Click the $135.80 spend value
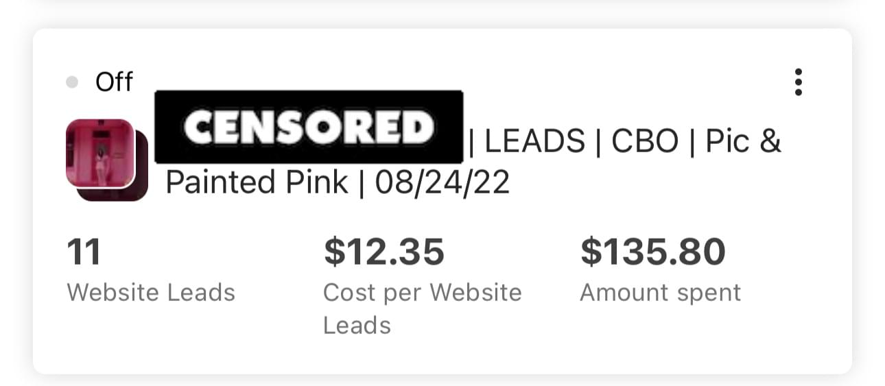The width and height of the screenshot is (885, 386). [652, 252]
